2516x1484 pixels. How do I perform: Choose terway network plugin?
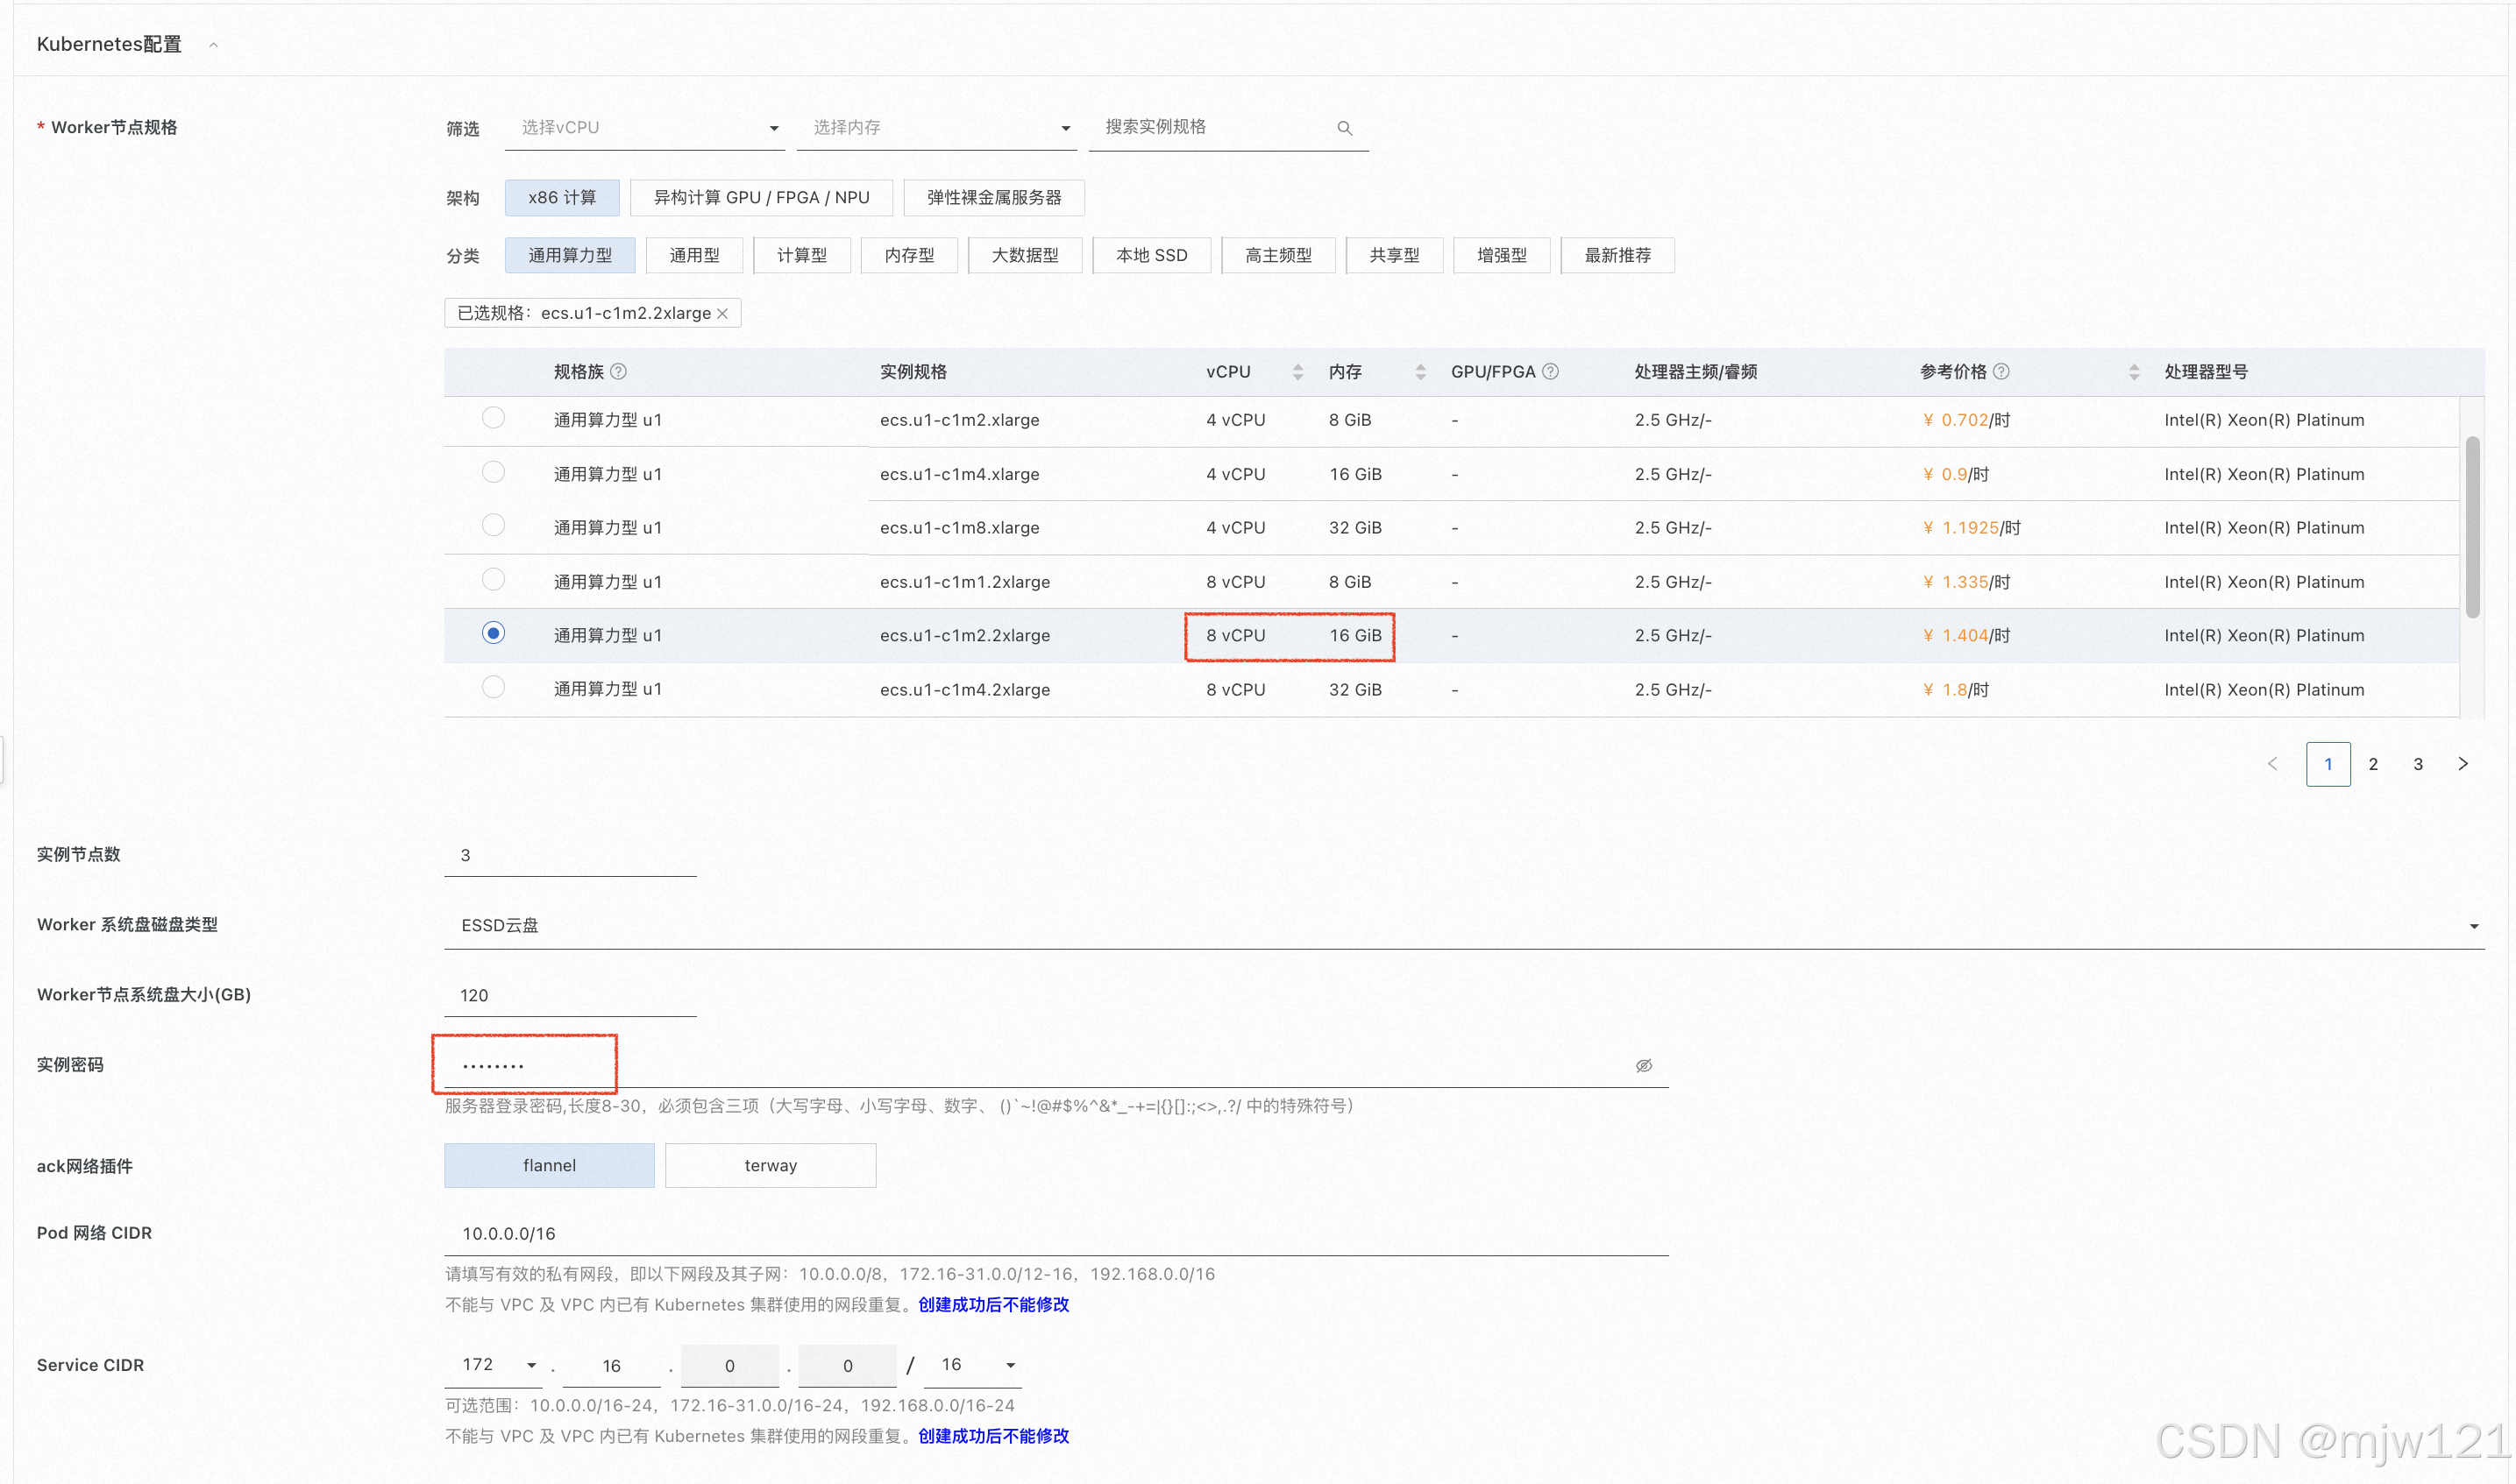(x=771, y=1165)
